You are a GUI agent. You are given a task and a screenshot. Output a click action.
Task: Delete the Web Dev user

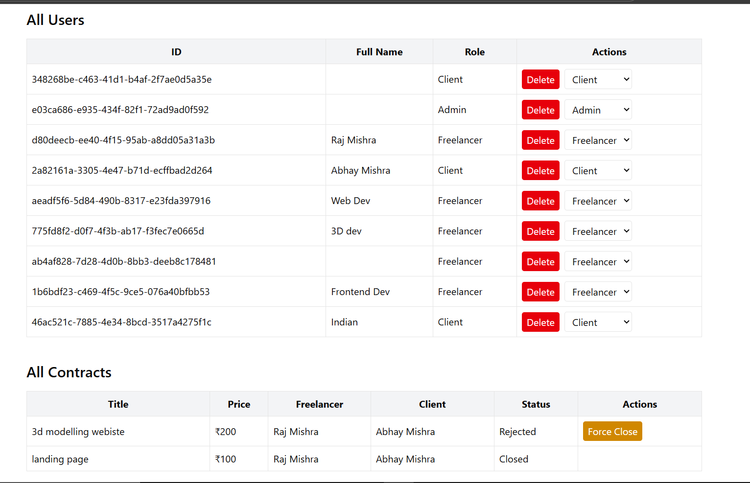point(540,201)
